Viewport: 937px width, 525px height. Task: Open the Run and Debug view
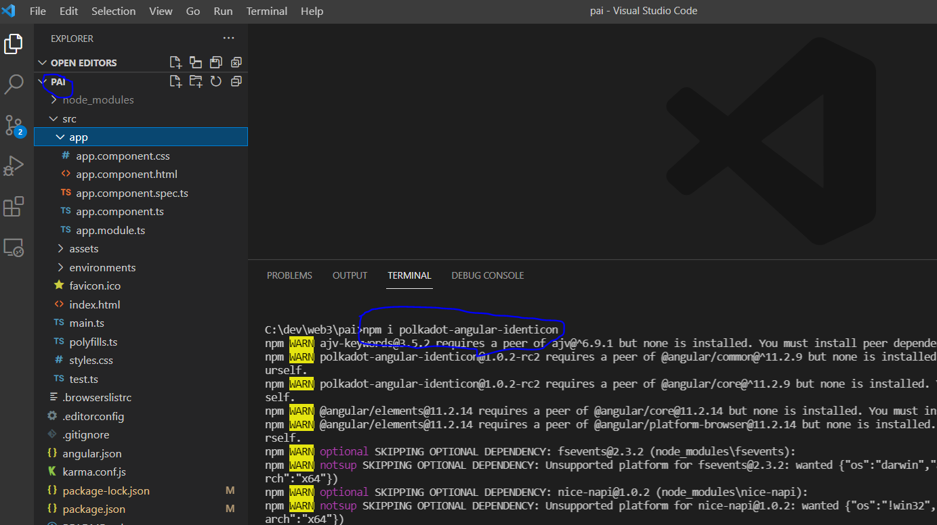coord(14,166)
